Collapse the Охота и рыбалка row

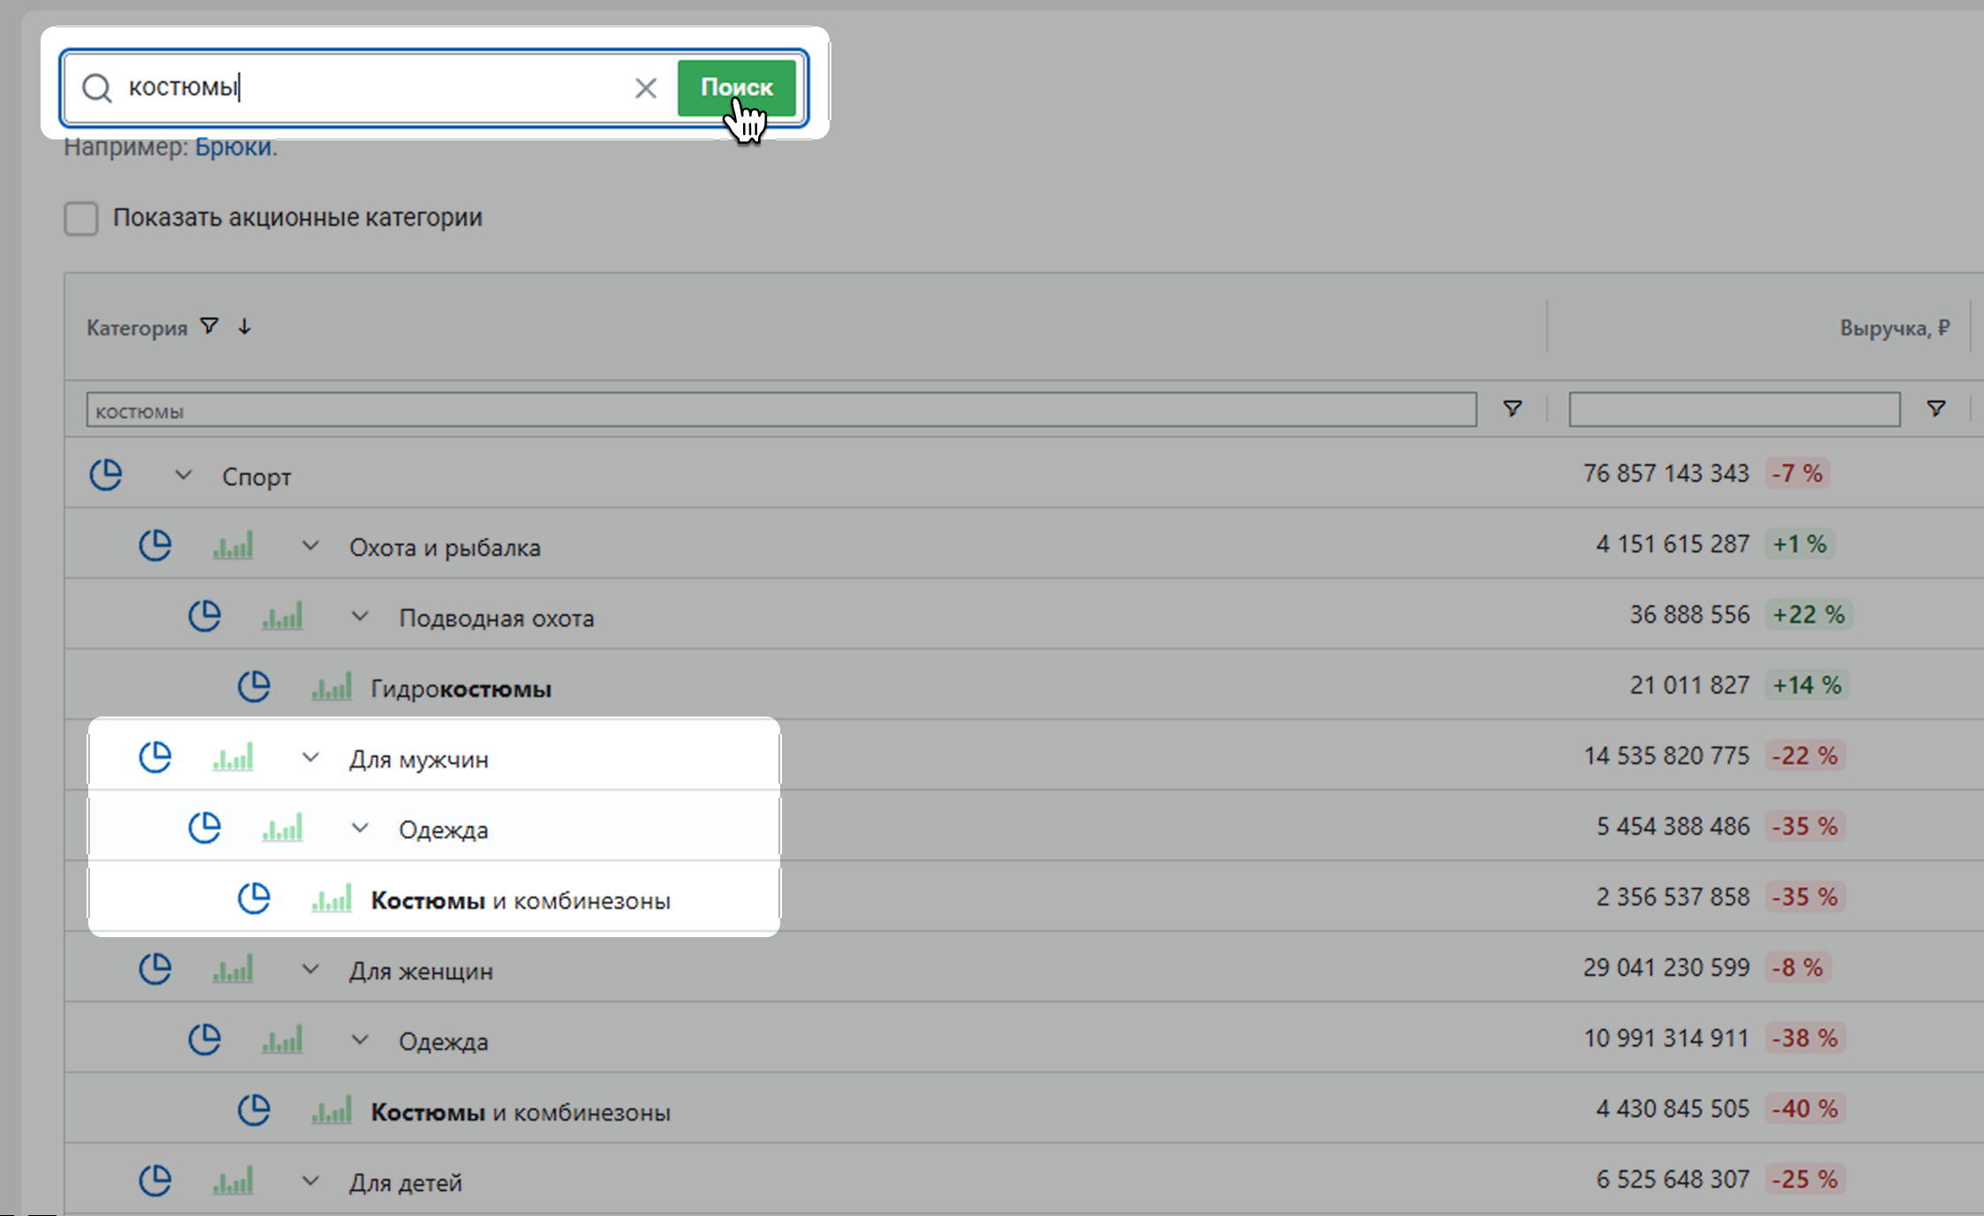(x=311, y=545)
